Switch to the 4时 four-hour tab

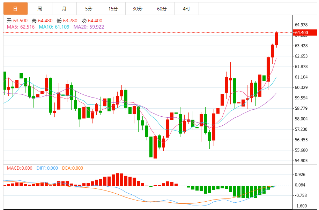[x=186, y=9]
